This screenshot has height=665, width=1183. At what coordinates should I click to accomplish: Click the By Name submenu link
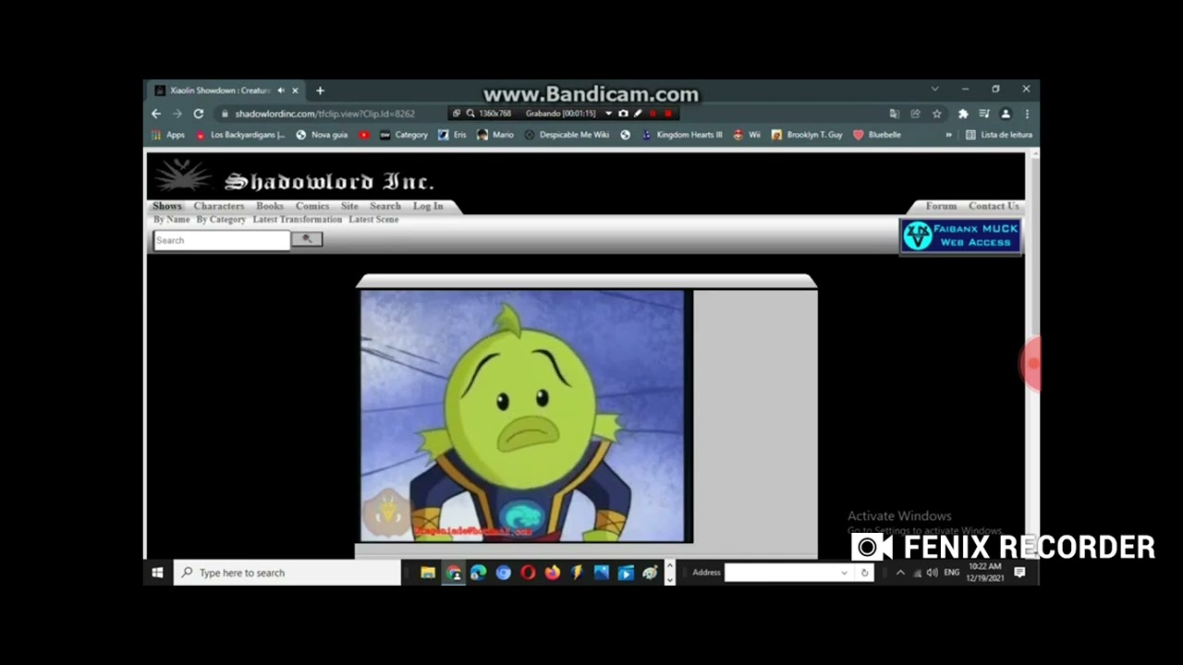pyautogui.click(x=172, y=220)
